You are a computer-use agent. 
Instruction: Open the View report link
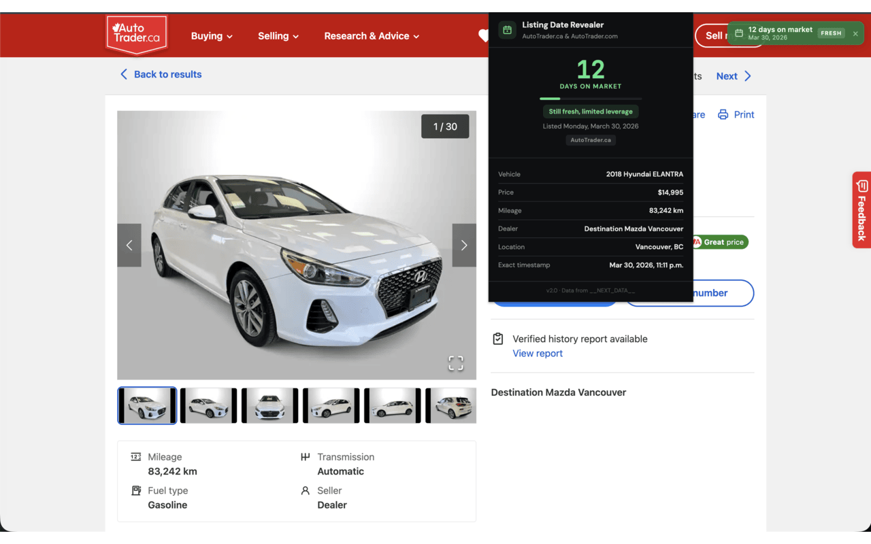[538, 354]
